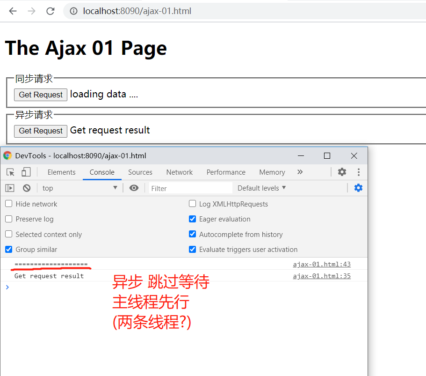Reload the ajax-01 page
Image resolution: width=426 pixels, height=376 pixels.
pyautogui.click(x=50, y=11)
